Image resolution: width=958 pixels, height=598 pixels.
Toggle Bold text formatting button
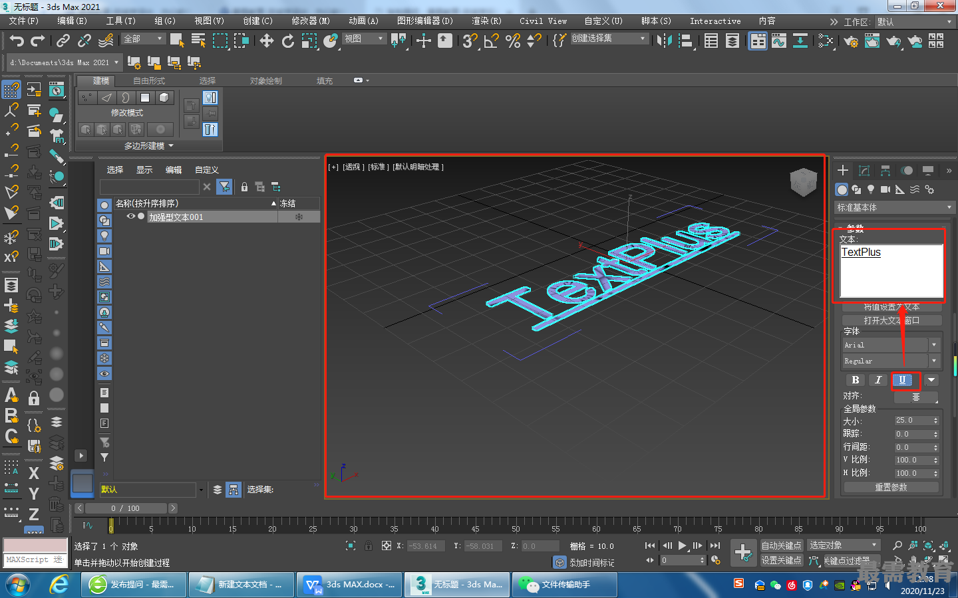coord(856,380)
